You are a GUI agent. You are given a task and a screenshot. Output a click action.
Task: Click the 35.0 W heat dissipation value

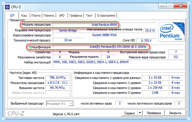150,30
